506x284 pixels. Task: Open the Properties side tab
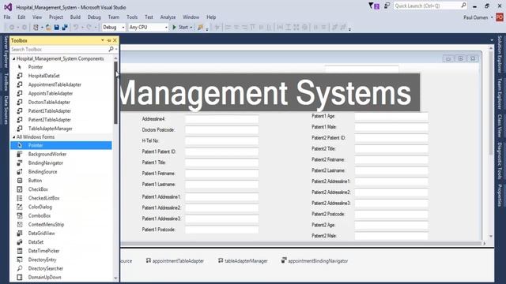(x=500, y=195)
